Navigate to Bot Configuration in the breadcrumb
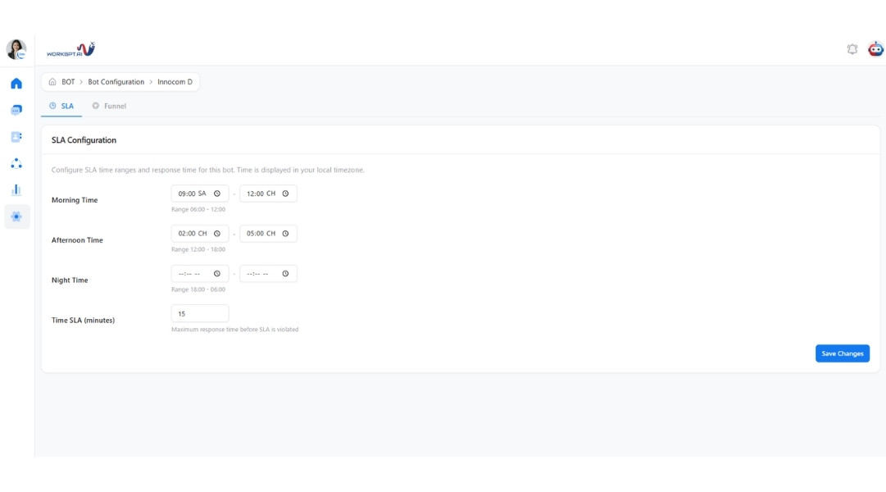Viewport: 886px width, 492px height. [x=115, y=81]
